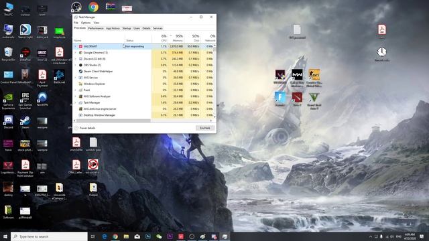
Task: Click the Type here to search box
Action: tap(49, 236)
